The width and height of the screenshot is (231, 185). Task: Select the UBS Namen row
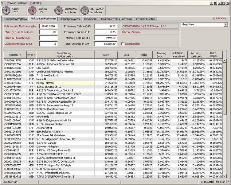(113, 68)
